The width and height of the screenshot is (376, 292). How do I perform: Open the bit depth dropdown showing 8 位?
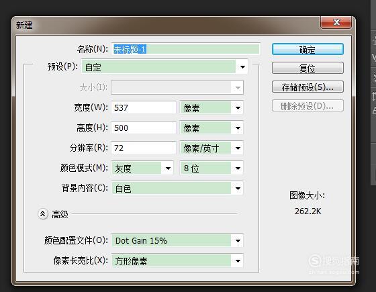(211, 168)
